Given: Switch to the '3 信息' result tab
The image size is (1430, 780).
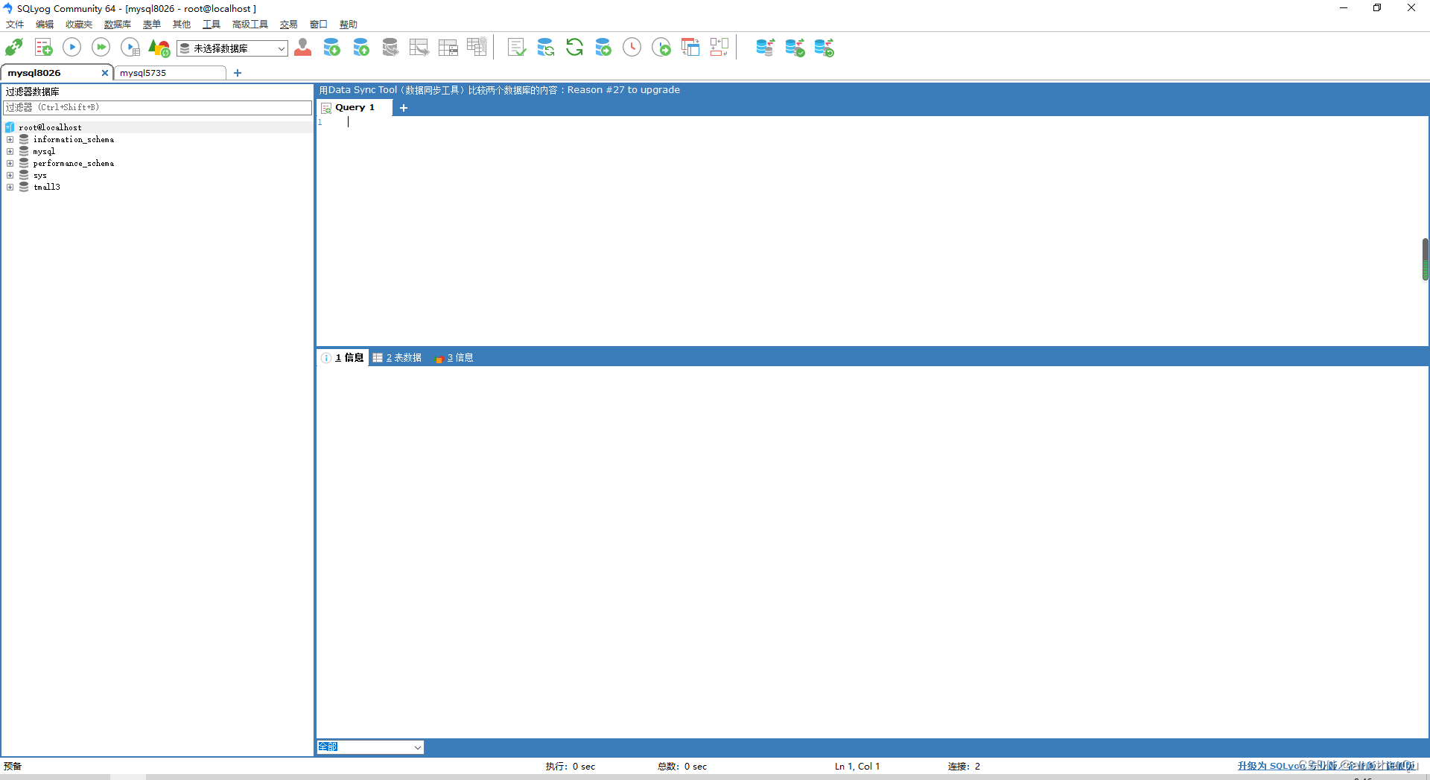Looking at the screenshot, I should 454,358.
